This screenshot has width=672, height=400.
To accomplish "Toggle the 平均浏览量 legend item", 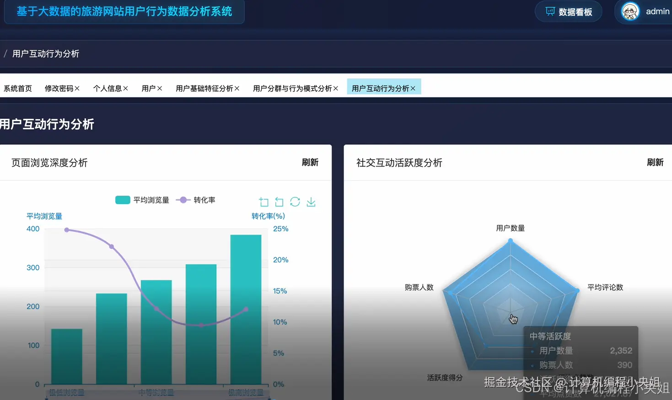I will (142, 200).
